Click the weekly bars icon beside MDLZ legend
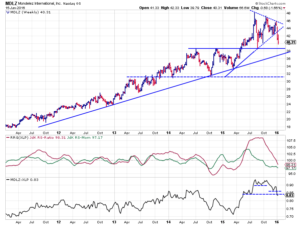The width and height of the screenshot is (301, 225). [x=8, y=12]
